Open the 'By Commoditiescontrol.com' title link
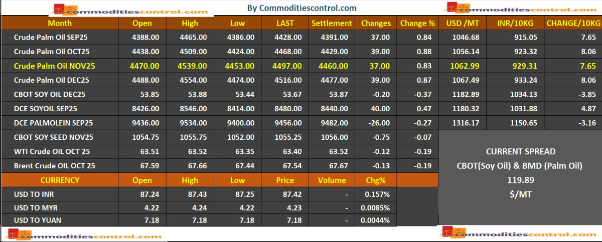This screenshot has width=602, height=242. [303, 8]
